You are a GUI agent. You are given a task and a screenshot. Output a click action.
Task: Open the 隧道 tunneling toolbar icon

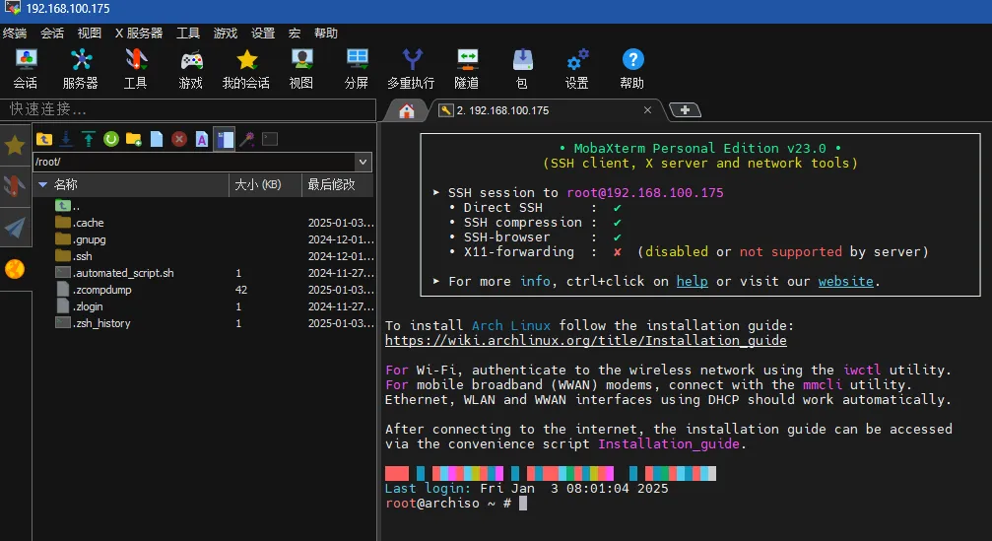click(467, 68)
